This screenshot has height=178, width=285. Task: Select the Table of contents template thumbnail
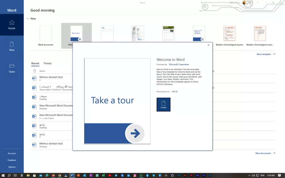pyautogui.click(x=199, y=33)
